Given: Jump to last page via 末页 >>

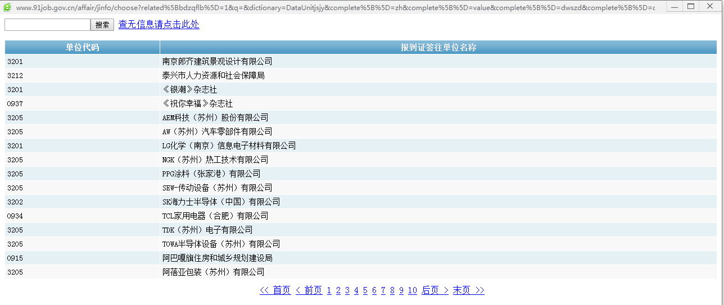Looking at the screenshot, I should click(468, 290).
